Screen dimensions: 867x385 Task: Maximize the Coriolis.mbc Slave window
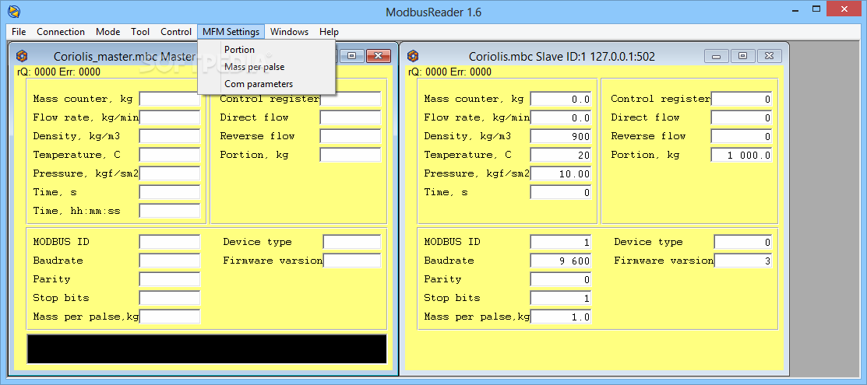coord(742,56)
